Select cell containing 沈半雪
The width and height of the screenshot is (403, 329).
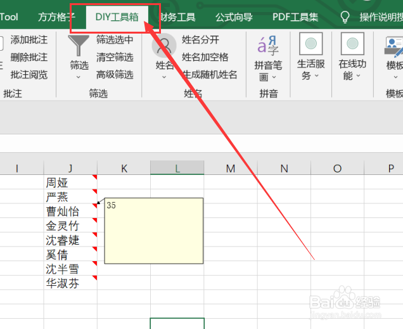pyautogui.click(x=70, y=269)
